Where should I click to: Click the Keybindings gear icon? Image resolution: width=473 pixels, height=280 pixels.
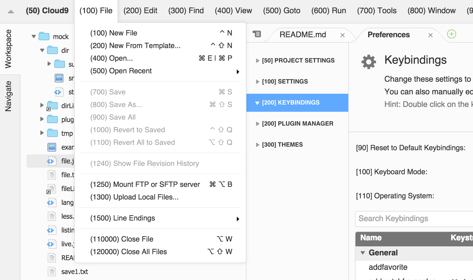pyautogui.click(x=368, y=62)
